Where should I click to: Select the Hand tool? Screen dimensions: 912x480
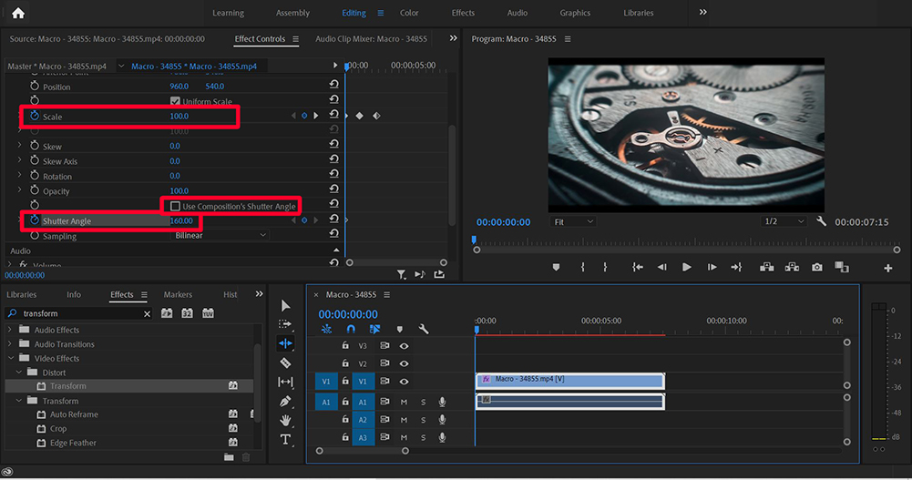(x=285, y=420)
